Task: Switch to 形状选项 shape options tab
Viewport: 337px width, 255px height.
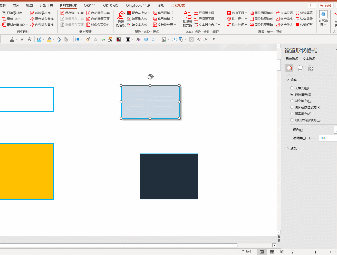Action: pos(292,59)
